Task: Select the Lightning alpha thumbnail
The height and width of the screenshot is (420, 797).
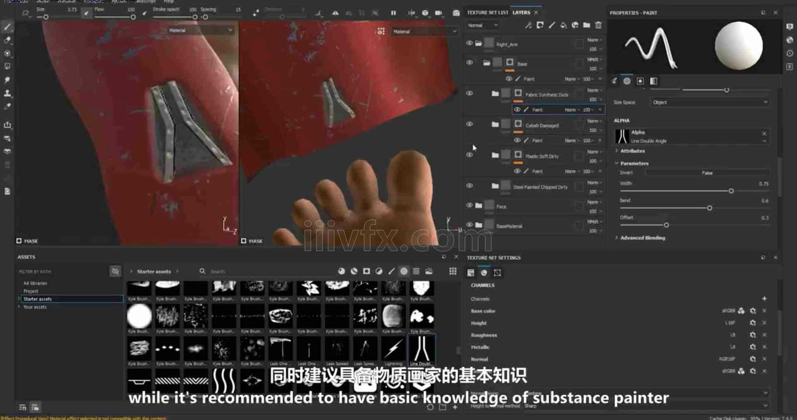Action: click(x=393, y=349)
